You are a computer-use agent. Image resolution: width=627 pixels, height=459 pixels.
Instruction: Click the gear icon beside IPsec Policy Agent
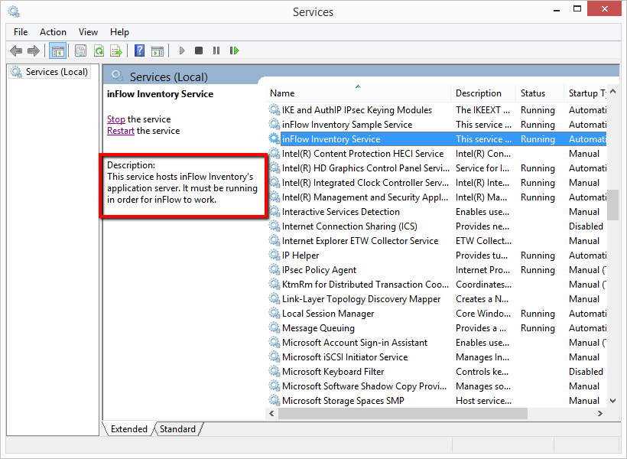[274, 269]
